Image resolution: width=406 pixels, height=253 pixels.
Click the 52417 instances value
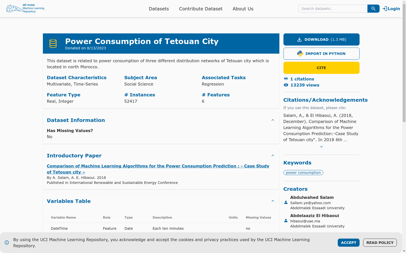(131, 101)
